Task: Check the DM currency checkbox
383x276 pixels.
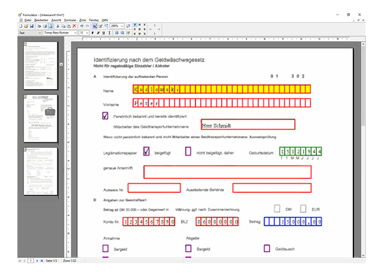Action: (x=277, y=209)
